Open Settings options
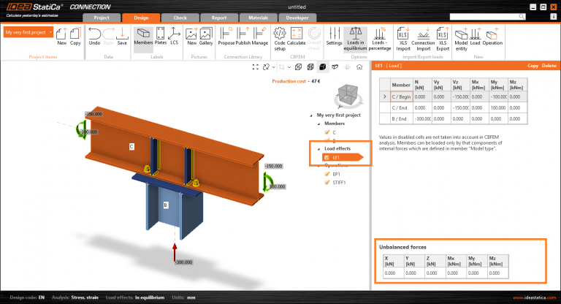The height and width of the screenshot is (304, 561). tap(334, 36)
